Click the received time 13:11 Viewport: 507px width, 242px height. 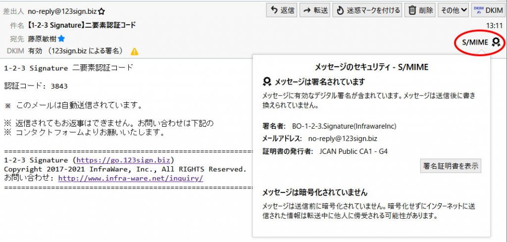[495, 26]
